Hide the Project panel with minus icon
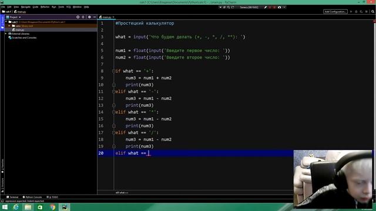 (95, 17)
